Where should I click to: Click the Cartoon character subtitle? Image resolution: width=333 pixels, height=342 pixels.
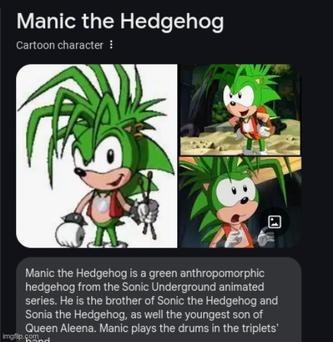click(x=59, y=45)
